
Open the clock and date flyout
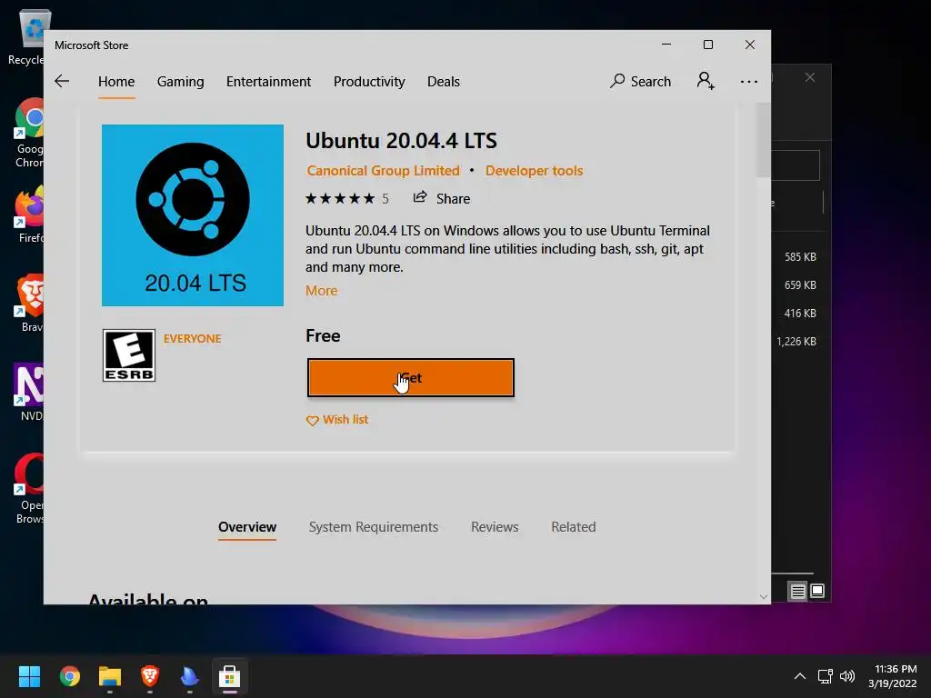pos(895,676)
